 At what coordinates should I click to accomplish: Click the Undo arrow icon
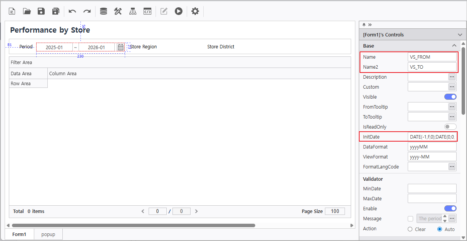click(72, 11)
